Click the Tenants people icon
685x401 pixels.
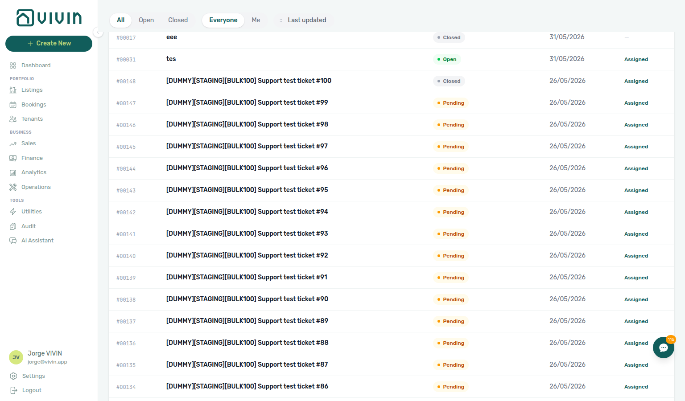pyautogui.click(x=13, y=119)
